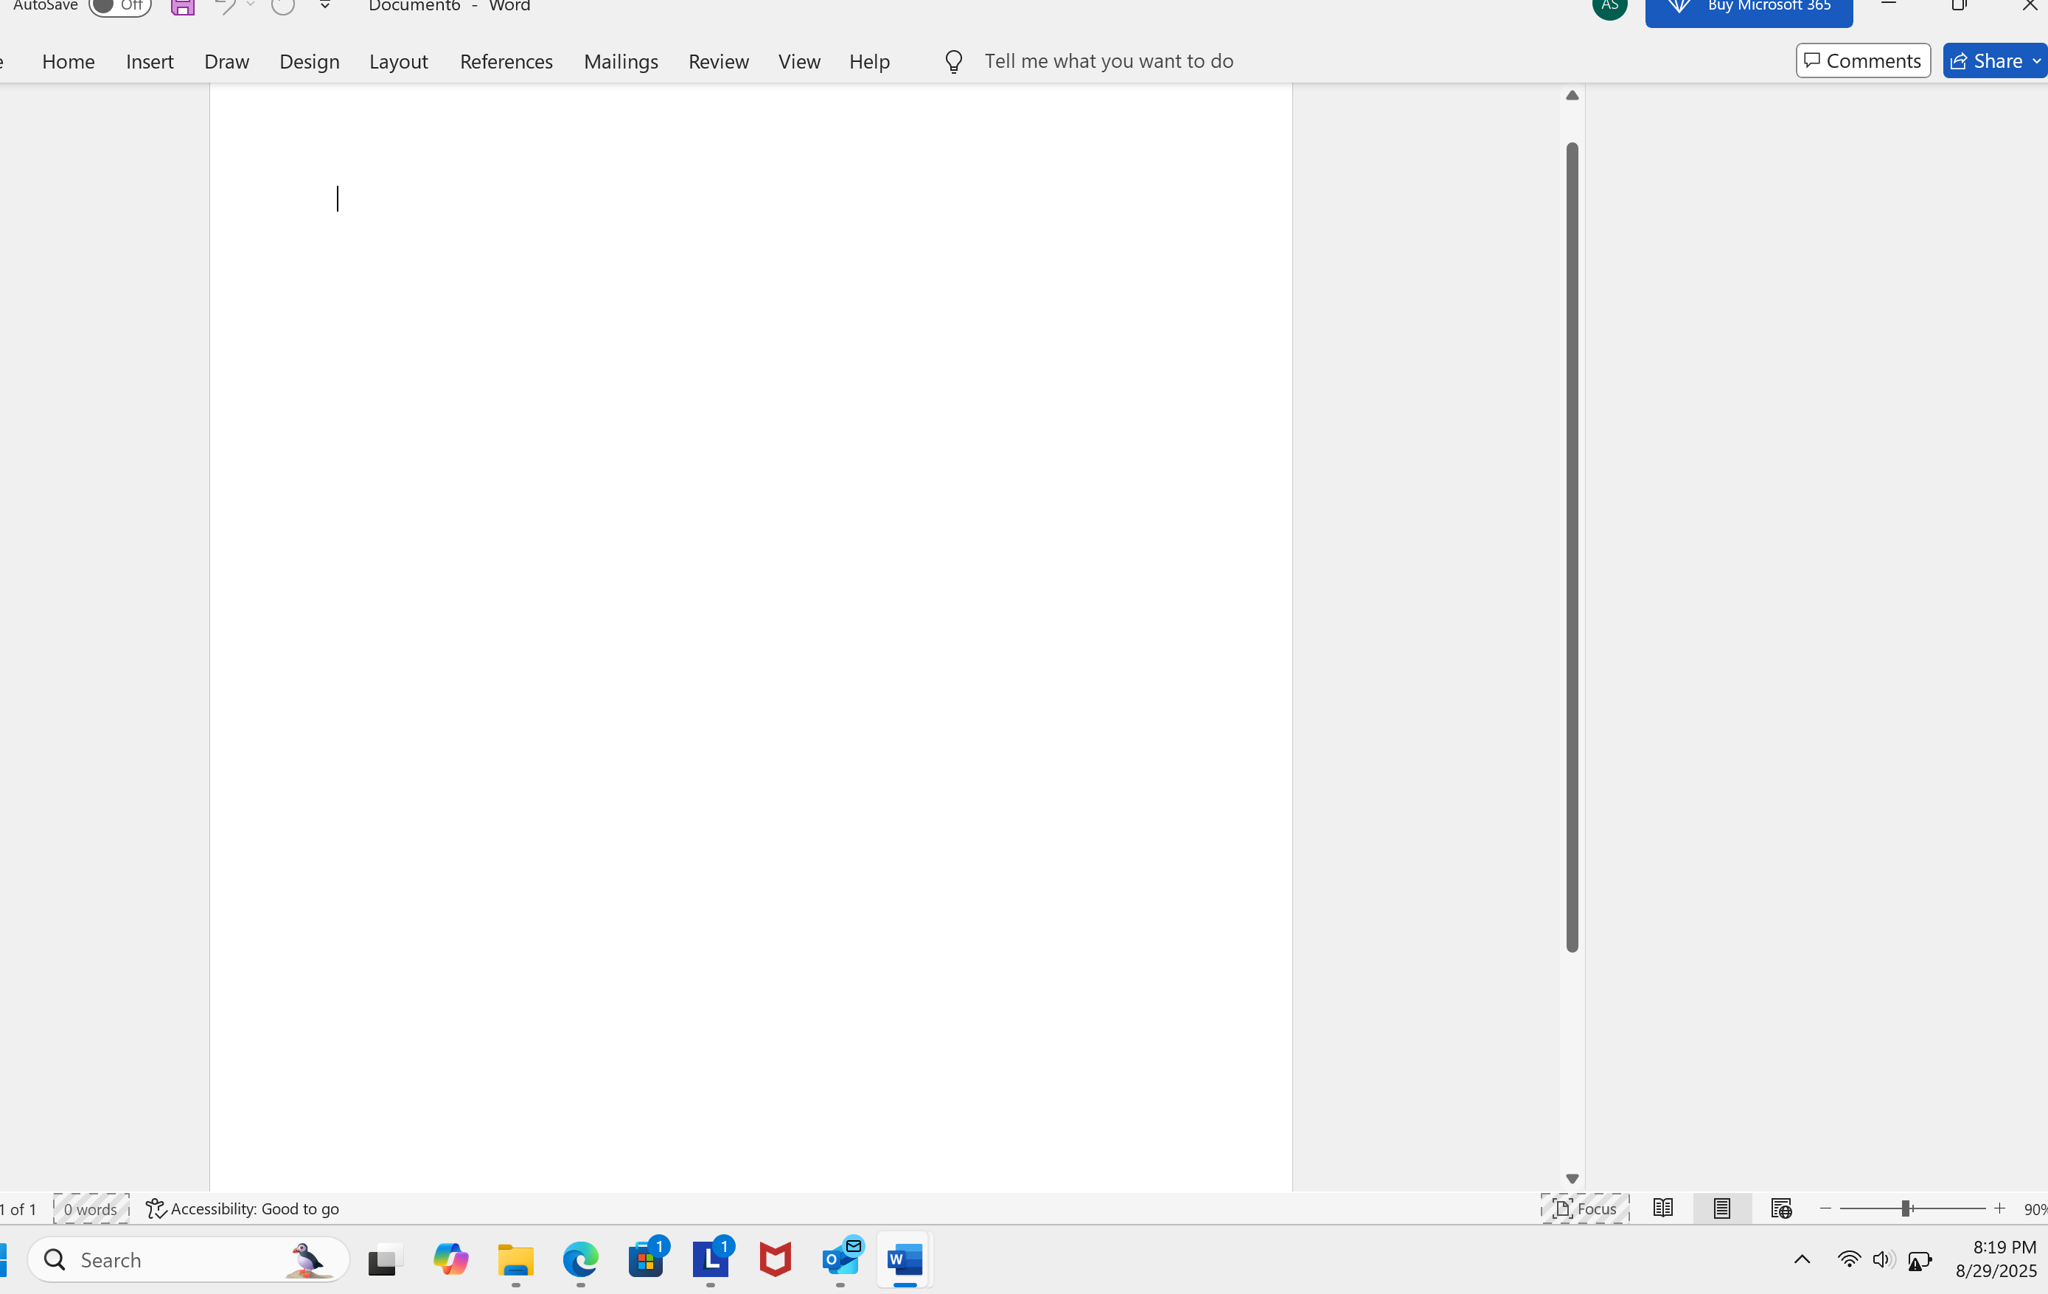The width and height of the screenshot is (2048, 1294).
Task: Toggle the AutoSave switch
Action: coord(119,6)
